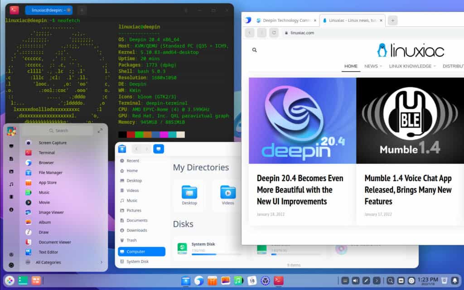The image size is (464, 290).
Task: Open Music folder shortcut in launcher sidebar
Action: click(x=11, y=184)
